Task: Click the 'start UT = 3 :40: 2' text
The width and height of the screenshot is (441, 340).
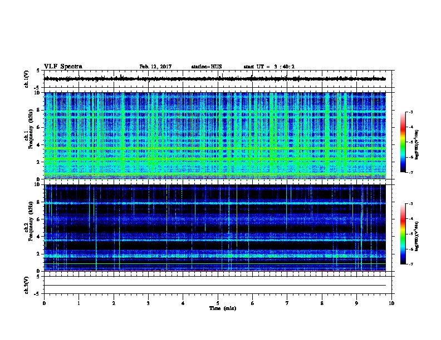Action: pyautogui.click(x=269, y=67)
